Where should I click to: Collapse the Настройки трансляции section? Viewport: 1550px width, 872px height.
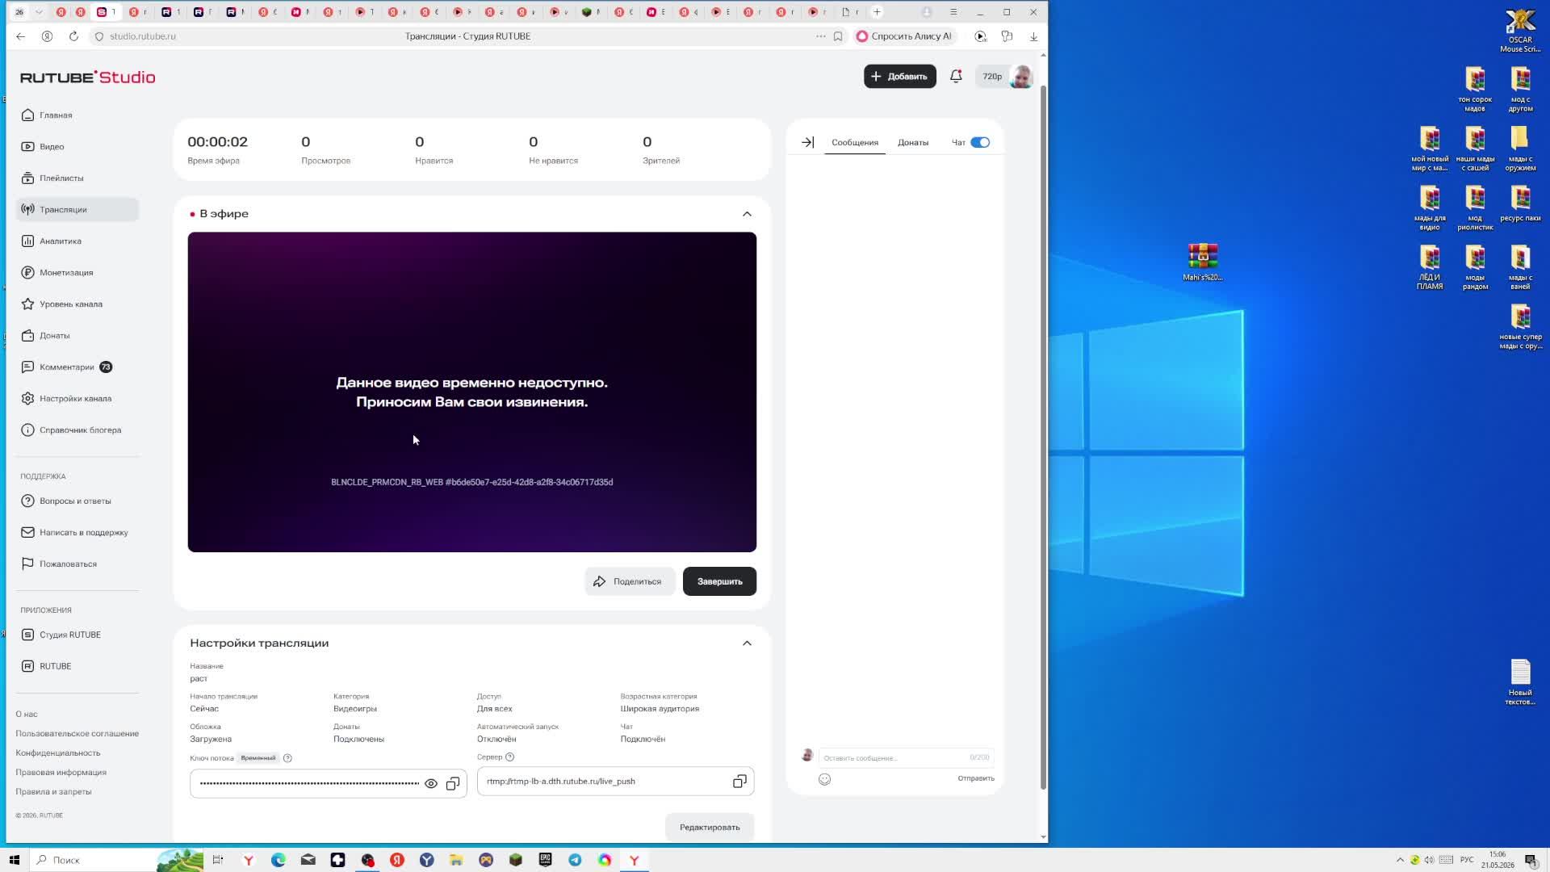pyautogui.click(x=747, y=644)
